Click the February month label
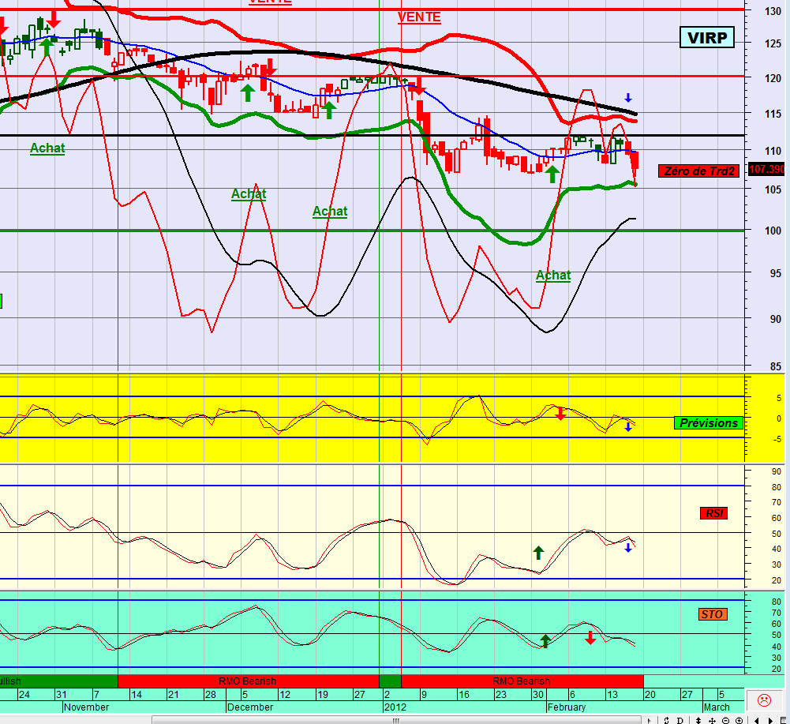 point(567,707)
